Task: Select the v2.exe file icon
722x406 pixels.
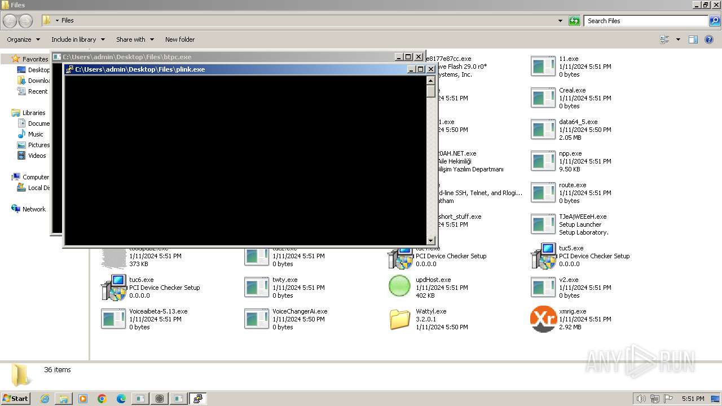Action: click(543, 288)
